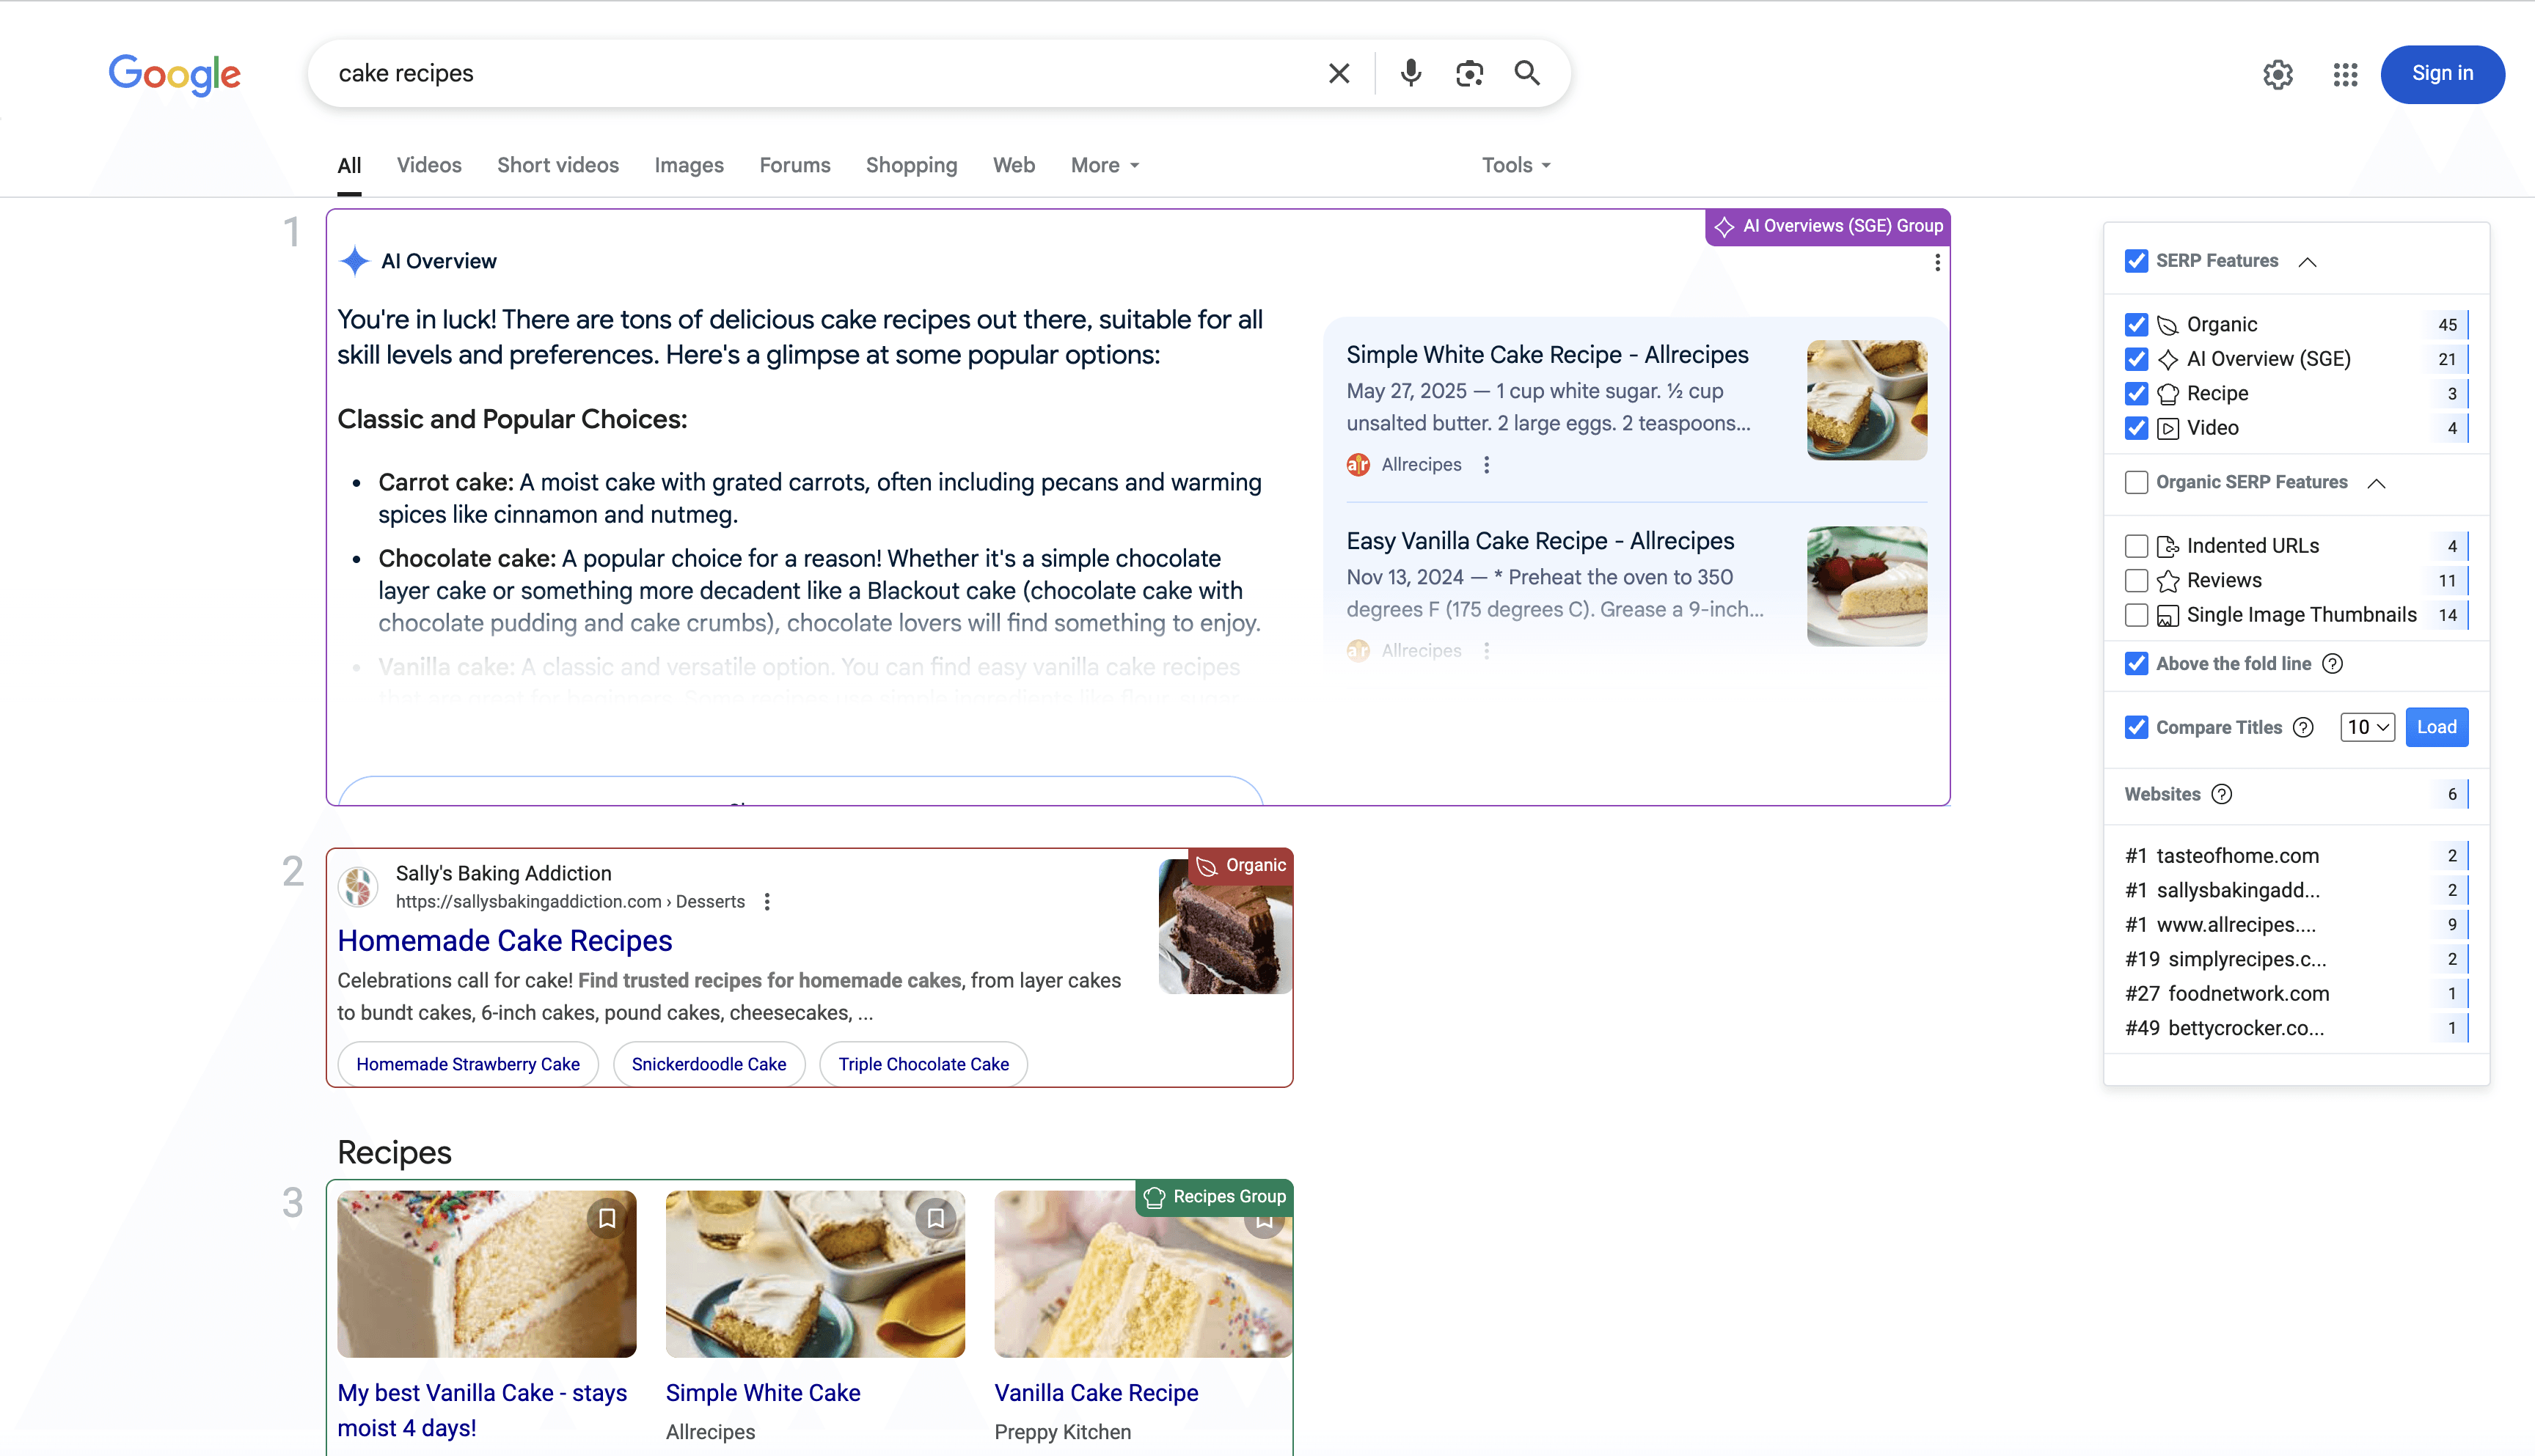Click the Video play icon in SERP panel
This screenshot has width=2535, height=1456.
click(x=2167, y=428)
